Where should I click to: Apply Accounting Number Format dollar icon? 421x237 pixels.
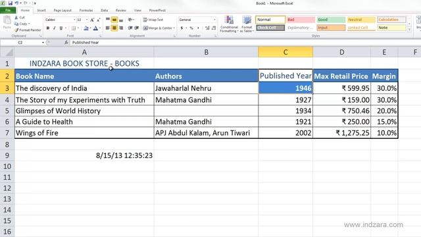[x=182, y=28]
